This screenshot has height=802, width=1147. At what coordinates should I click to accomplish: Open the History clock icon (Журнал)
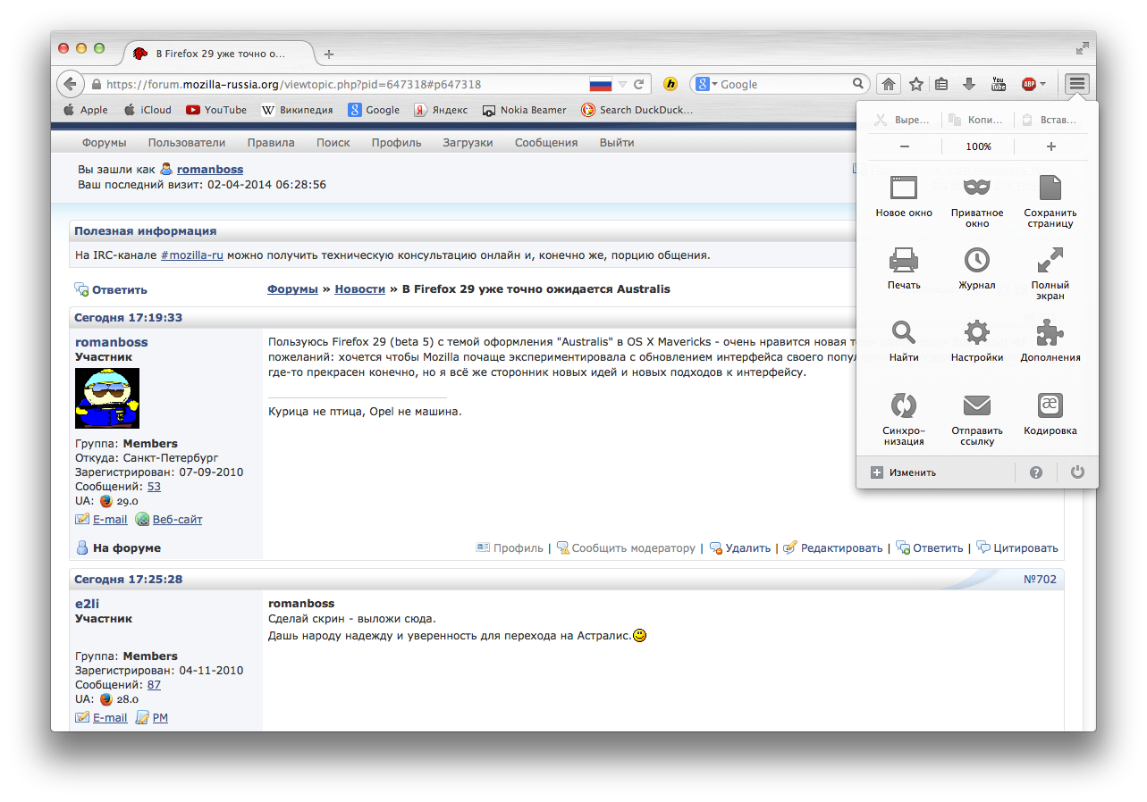coord(977,260)
